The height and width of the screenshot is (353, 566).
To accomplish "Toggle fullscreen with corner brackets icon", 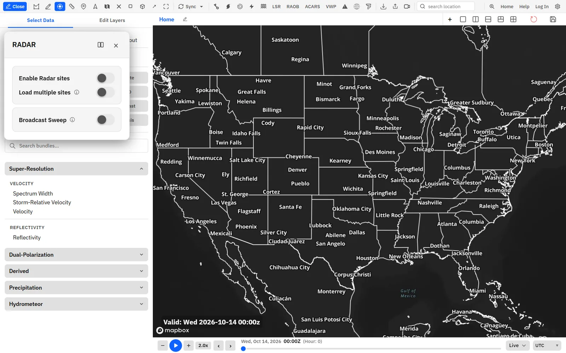I will 166,6.
